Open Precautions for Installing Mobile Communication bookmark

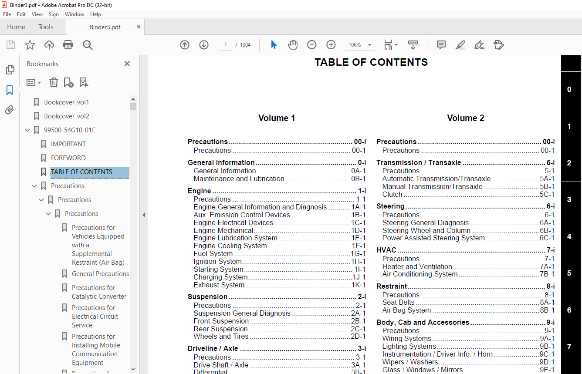96,350
